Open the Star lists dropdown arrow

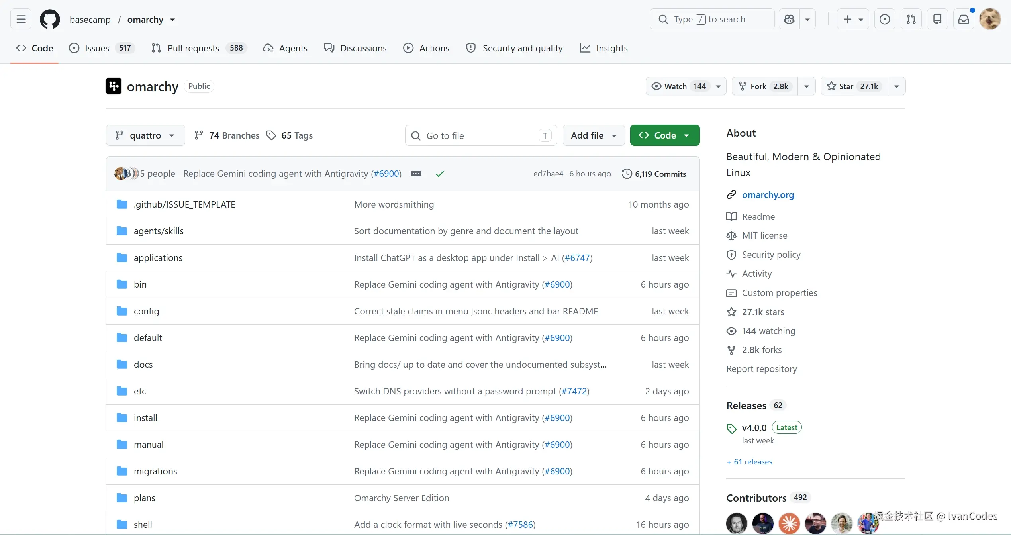click(x=897, y=86)
